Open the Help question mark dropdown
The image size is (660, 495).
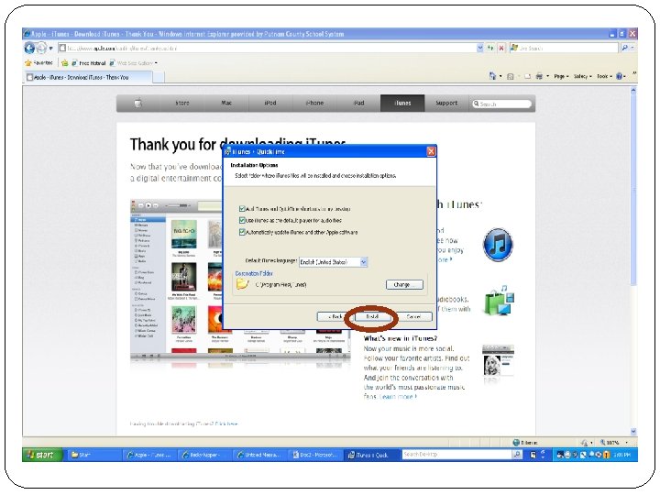[x=621, y=77]
